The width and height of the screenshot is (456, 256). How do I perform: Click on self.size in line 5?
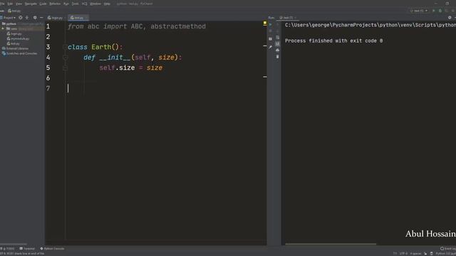pyautogui.click(x=117, y=68)
